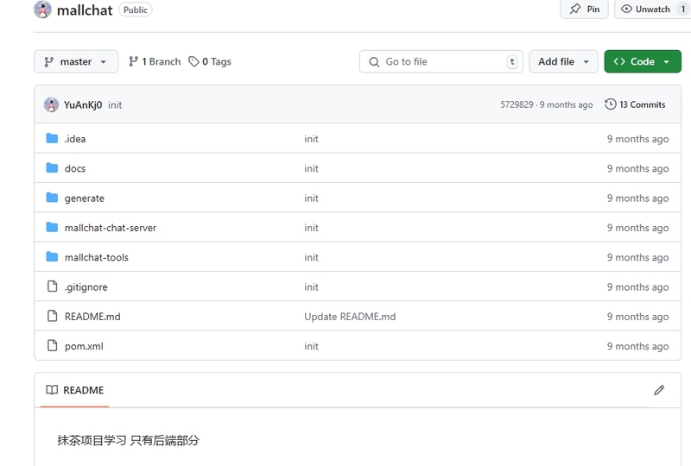Open the .gitignore file
This screenshot has height=466, width=691.
point(86,287)
